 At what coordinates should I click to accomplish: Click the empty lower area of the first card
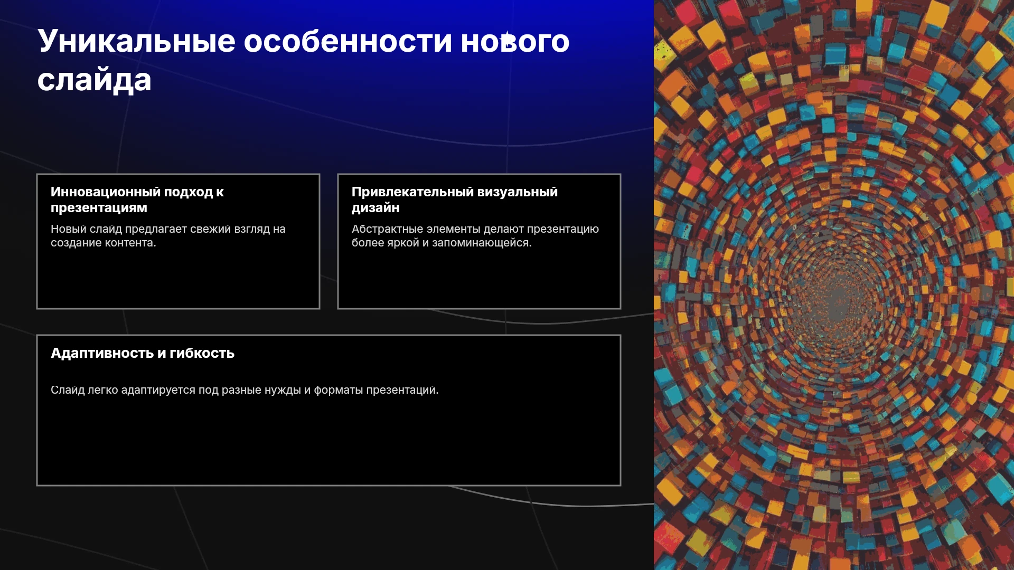178,280
